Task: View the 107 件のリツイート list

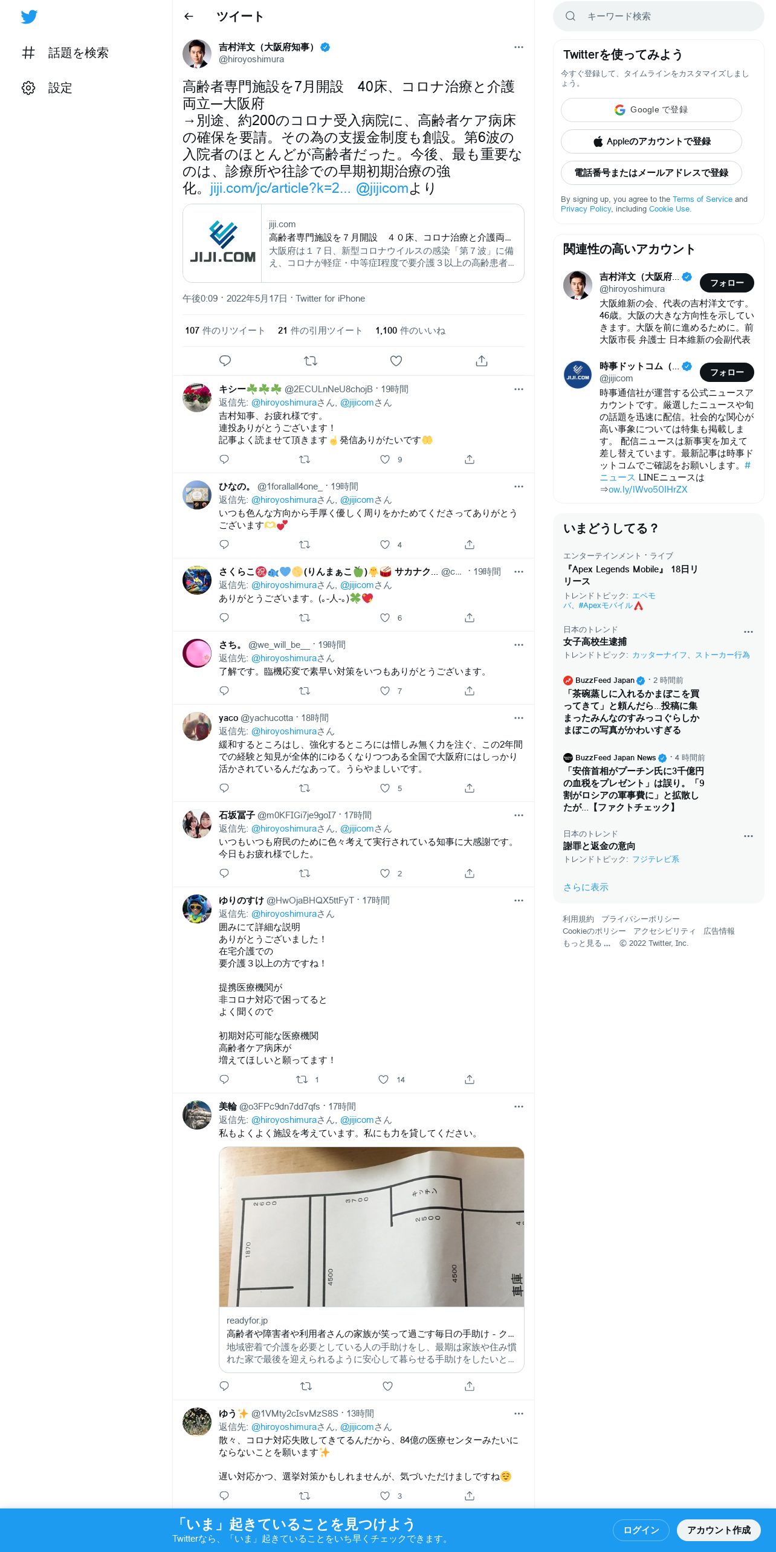Action: pyautogui.click(x=225, y=331)
